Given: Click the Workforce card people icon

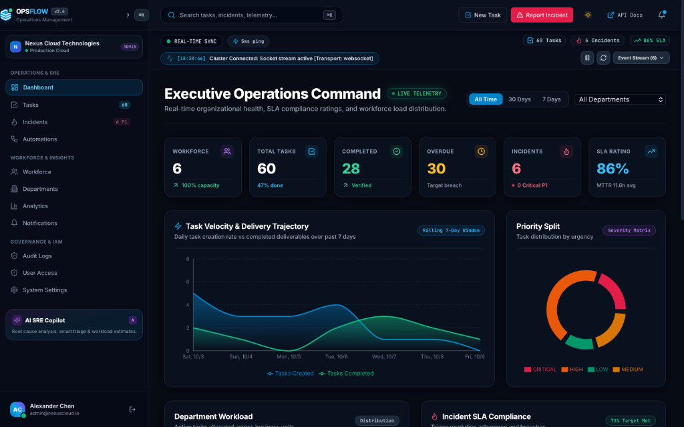Looking at the screenshot, I should 227,151.
